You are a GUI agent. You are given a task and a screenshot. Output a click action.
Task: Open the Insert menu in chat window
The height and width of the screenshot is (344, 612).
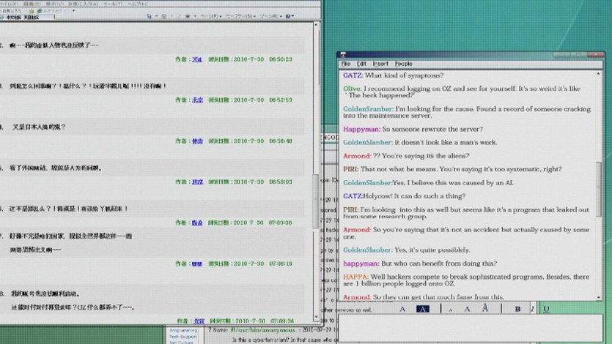pos(380,64)
